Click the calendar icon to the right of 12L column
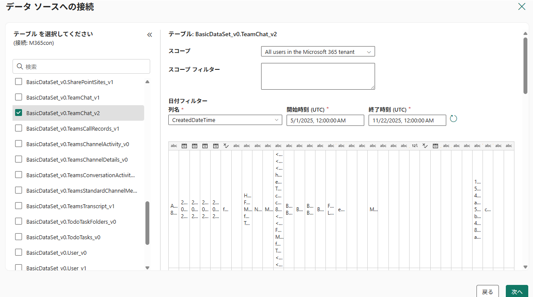 pos(435,145)
